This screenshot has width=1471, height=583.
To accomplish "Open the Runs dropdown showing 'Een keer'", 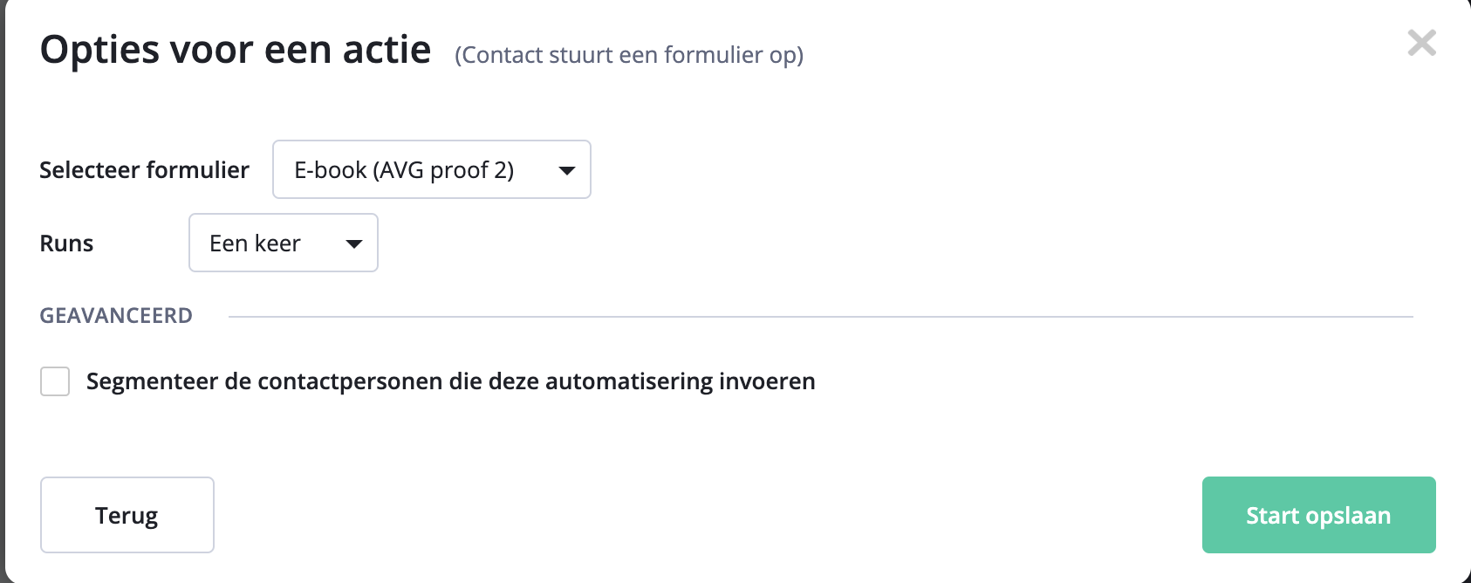I will (283, 243).
